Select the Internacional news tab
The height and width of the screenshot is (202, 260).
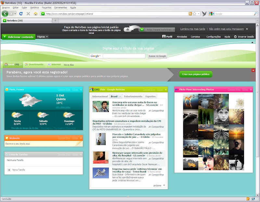[100, 96]
